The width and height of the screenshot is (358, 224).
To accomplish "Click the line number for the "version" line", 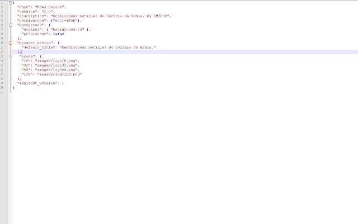I will [3, 11].
